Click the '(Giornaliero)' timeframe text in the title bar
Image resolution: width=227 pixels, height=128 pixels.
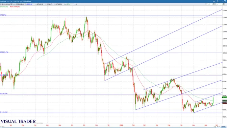pos(27,1)
